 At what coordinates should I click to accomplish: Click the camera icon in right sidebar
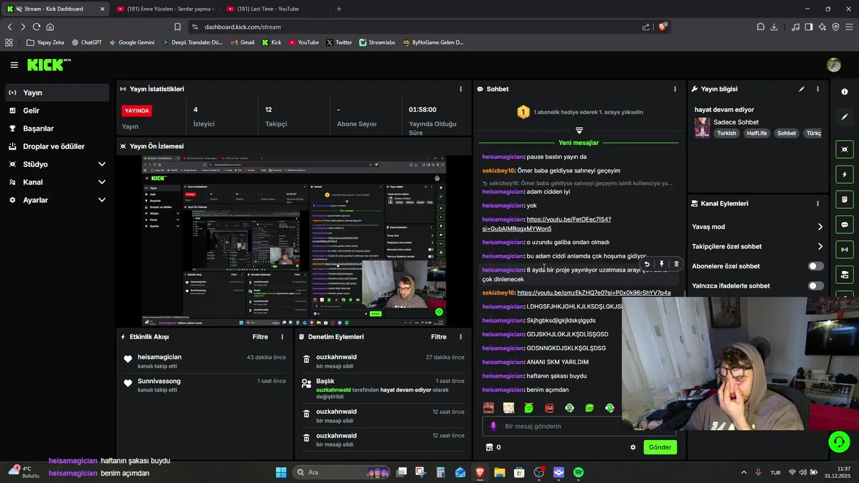(844, 274)
